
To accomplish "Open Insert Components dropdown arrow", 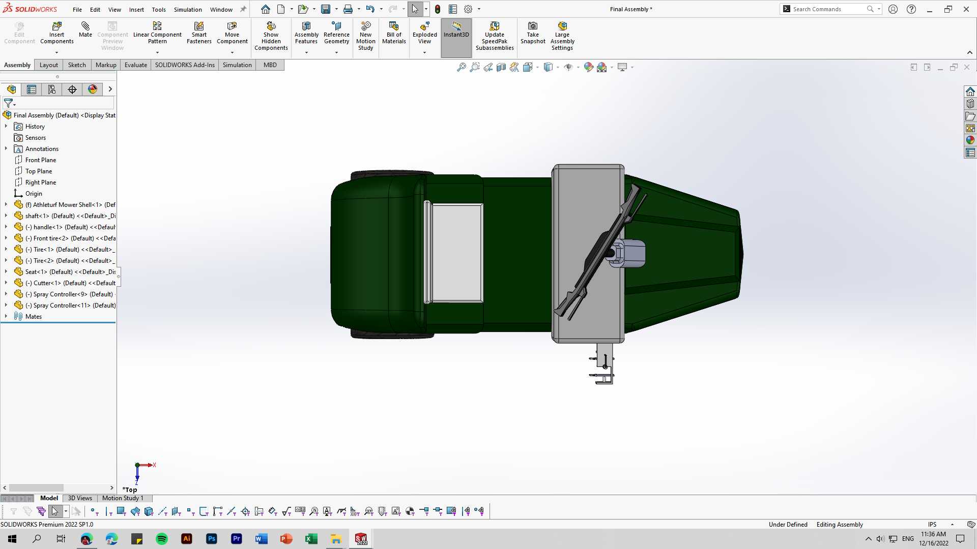I will (56, 52).
